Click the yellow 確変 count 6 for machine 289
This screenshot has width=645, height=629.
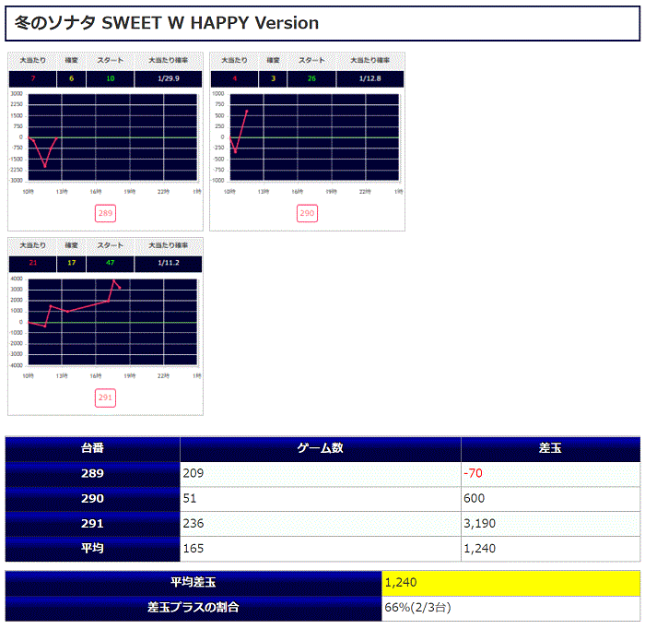click(x=71, y=78)
